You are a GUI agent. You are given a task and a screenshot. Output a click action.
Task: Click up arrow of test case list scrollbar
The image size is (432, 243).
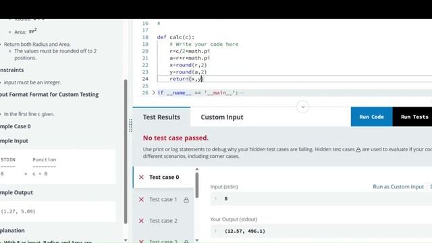[197, 169]
